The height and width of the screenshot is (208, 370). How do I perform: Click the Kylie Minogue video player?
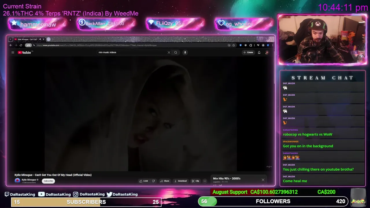[141, 114]
